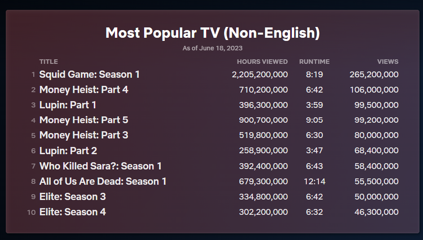Select Elite: Season 3 title

73,197
